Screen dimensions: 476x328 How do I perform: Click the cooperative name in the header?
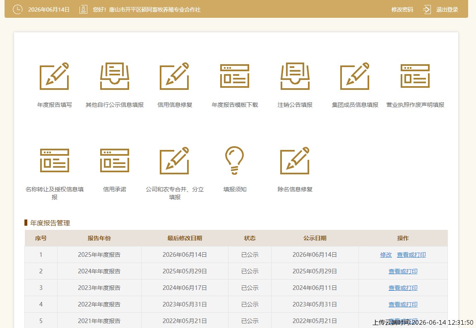click(155, 10)
